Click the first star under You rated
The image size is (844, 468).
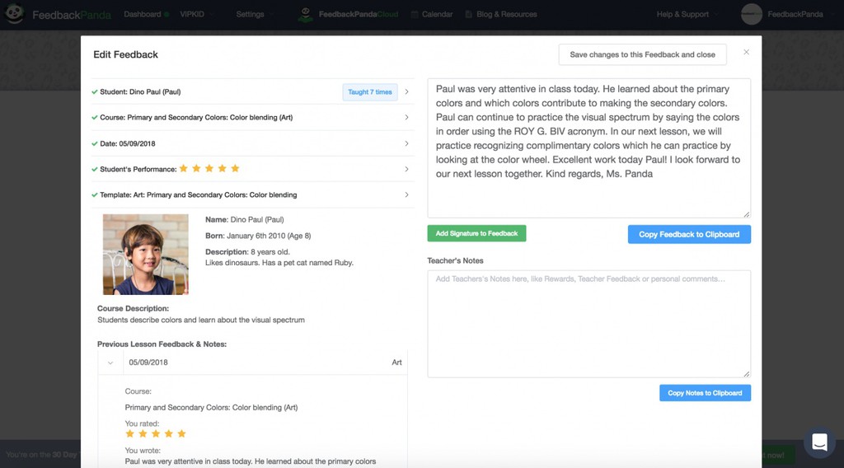point(129,433)
